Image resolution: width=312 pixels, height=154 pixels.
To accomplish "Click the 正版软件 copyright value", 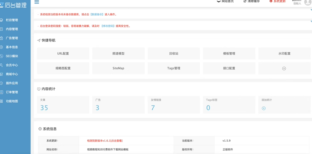I will click(x=228, y=150).
